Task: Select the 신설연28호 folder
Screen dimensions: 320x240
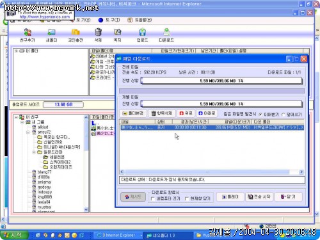Action: click(52, 142)
